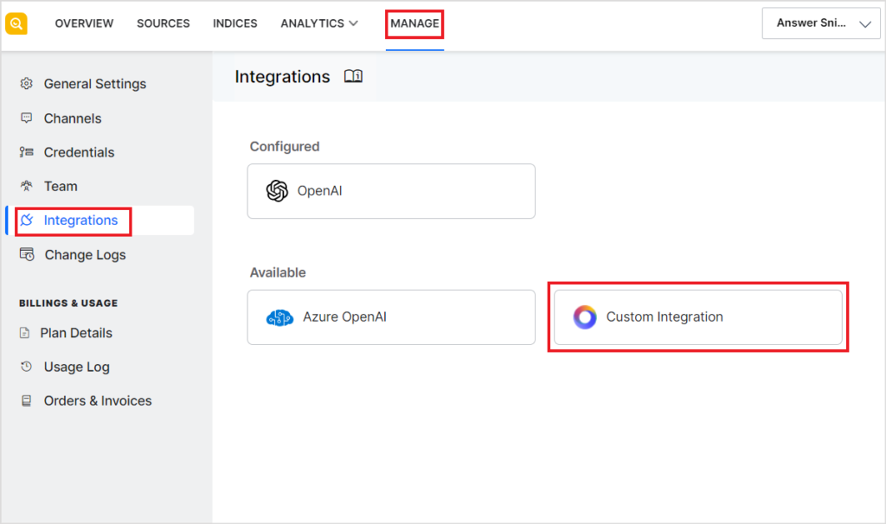Open the Answer Snippet selector dropdown
The width and height of the screenshot is (886, 524).
click(819, 23)
